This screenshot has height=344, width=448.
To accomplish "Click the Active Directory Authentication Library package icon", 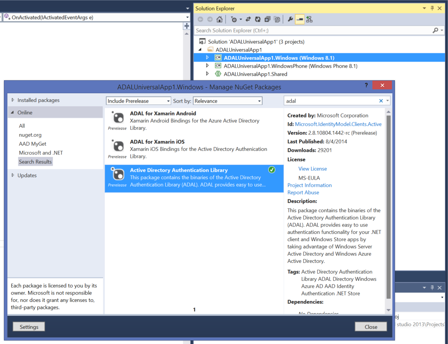I will (x=117, y=174).
